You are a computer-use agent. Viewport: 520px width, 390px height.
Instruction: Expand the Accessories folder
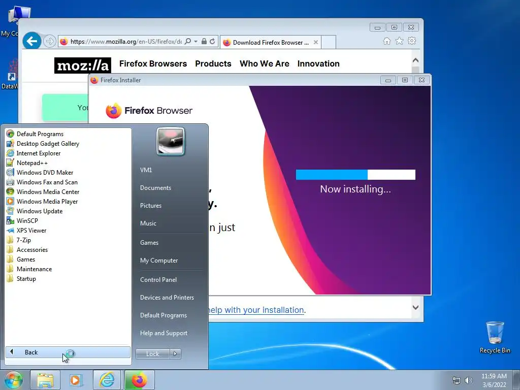tap(27, 249)
